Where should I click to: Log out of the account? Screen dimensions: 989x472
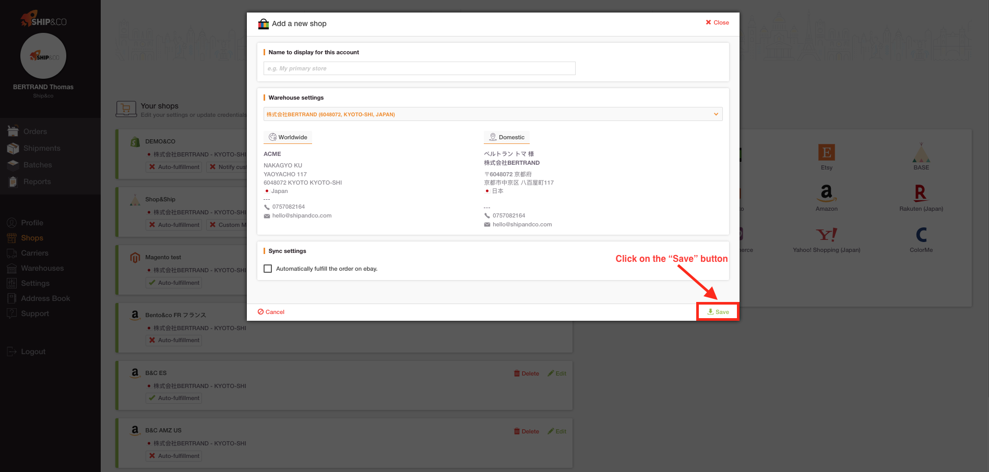point(33,352)
